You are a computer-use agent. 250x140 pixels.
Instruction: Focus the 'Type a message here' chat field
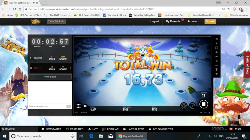[47, 106]
